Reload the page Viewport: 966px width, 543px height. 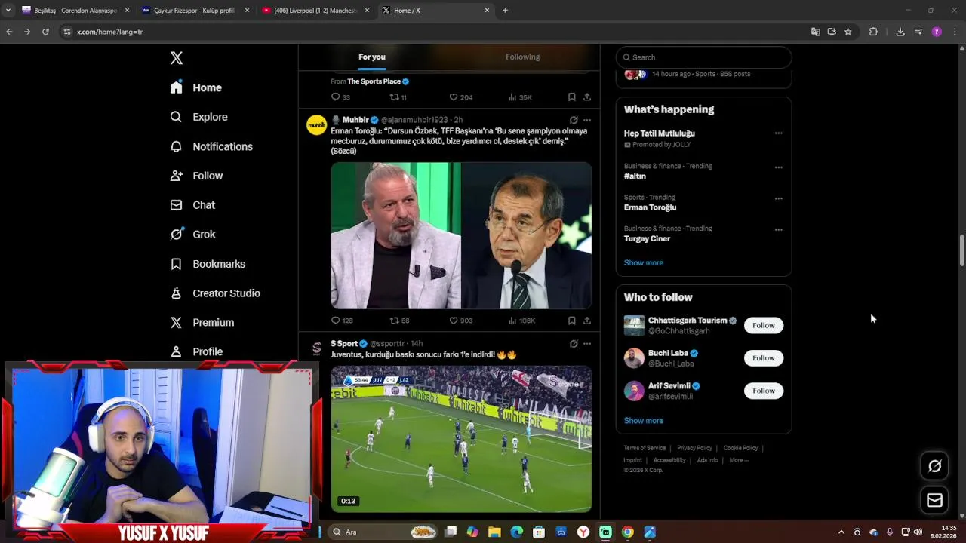click(x=45, y=32)
